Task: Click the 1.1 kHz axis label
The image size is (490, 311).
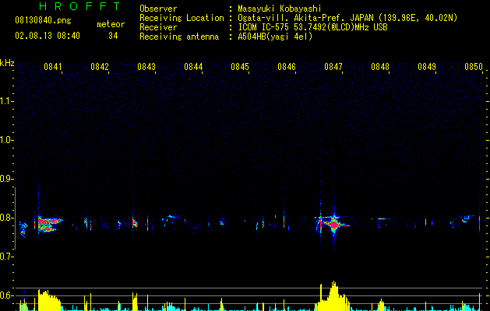Action: pos(6,101)
